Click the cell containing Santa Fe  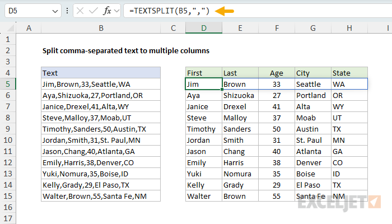click(x=312, y=196)
